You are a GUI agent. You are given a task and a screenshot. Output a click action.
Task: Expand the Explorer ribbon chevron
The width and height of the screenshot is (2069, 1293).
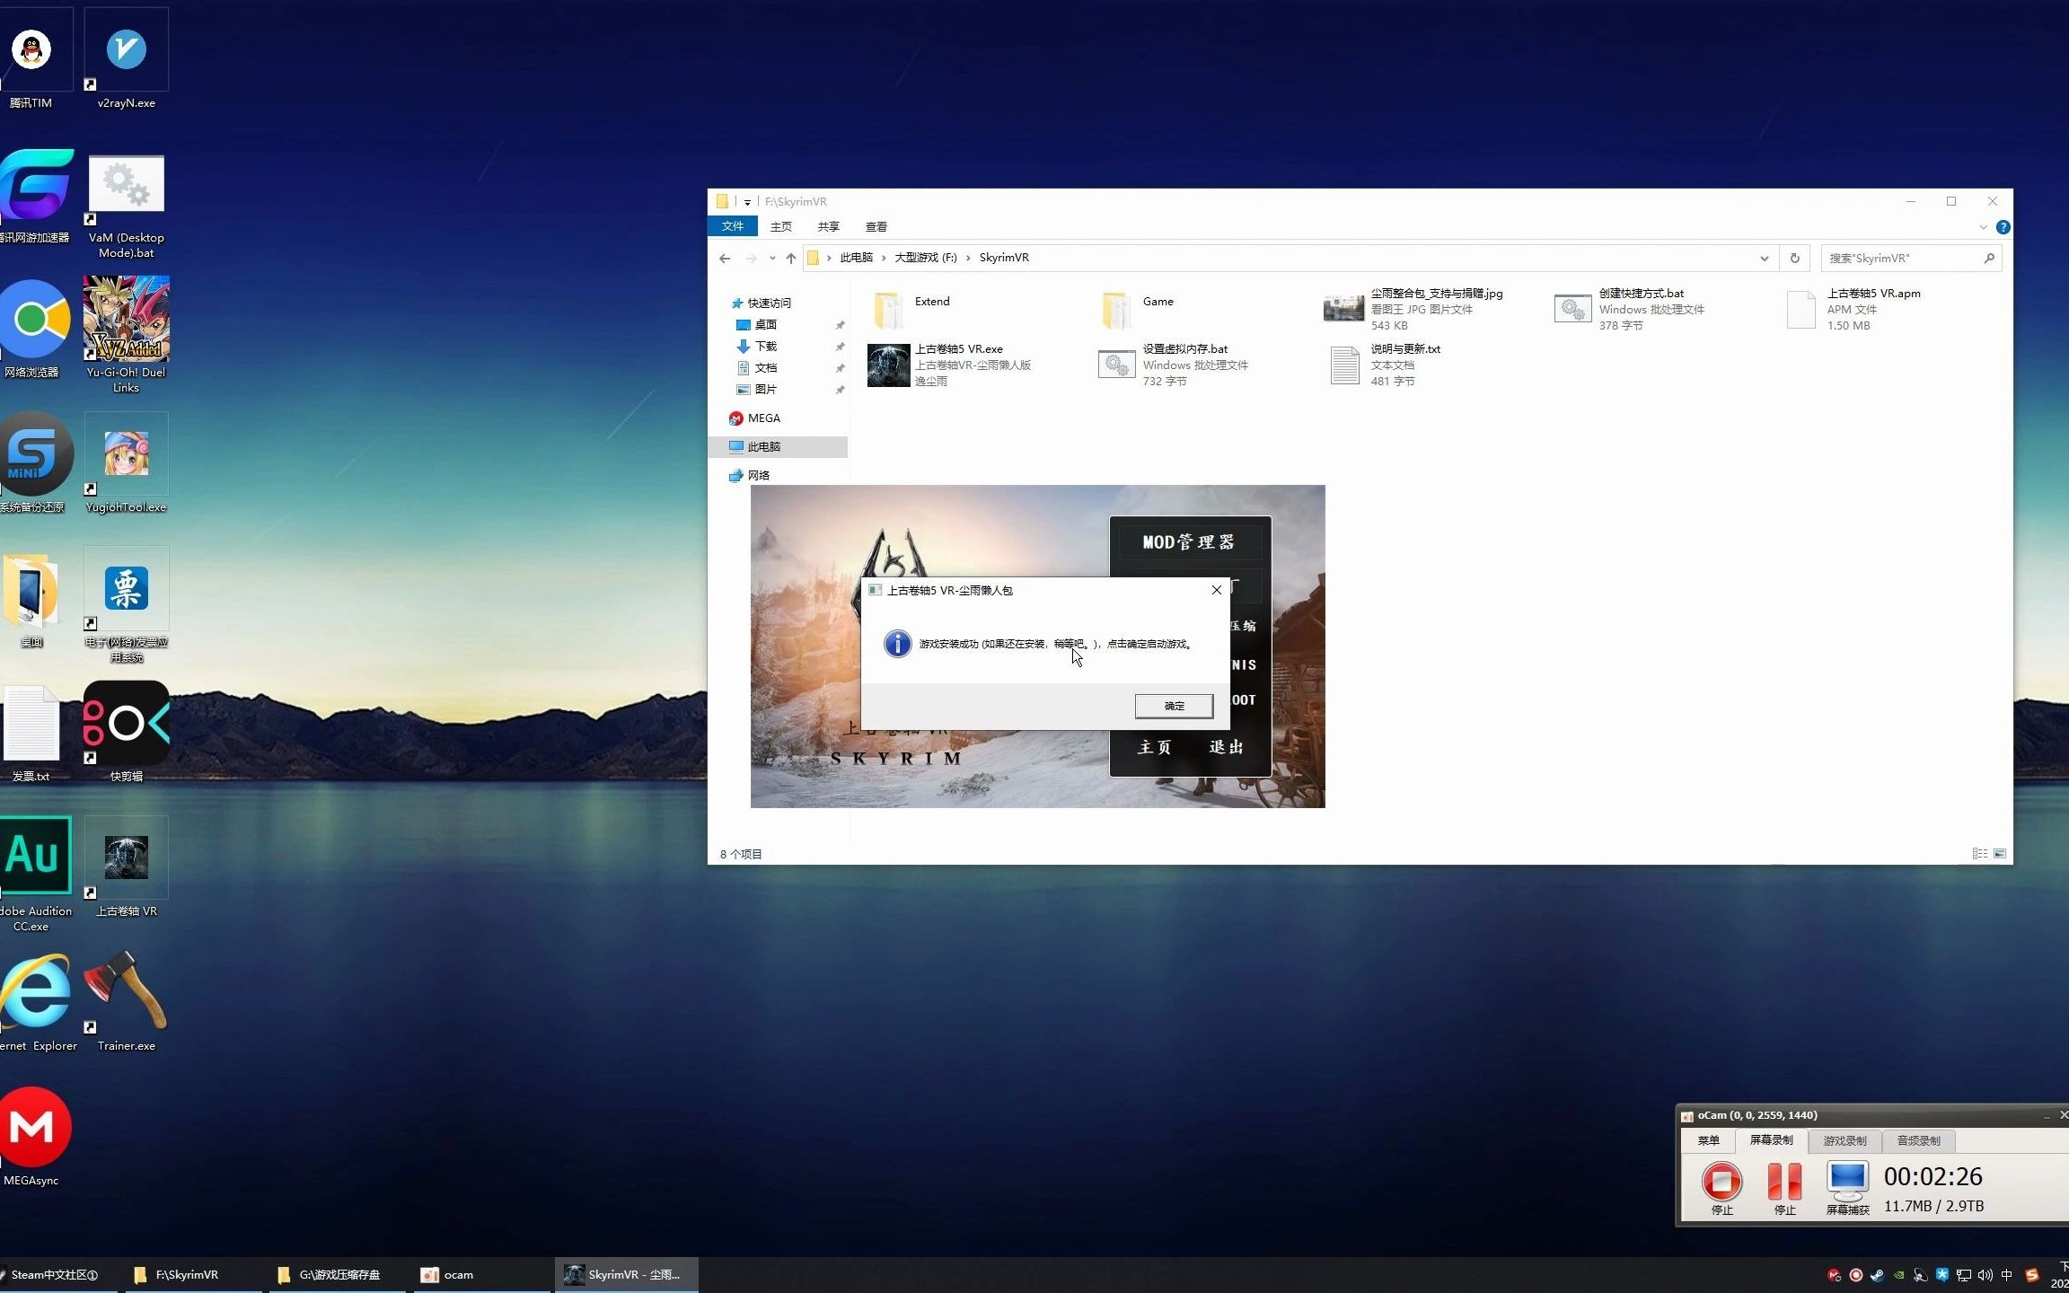[x=1984, y=227]
